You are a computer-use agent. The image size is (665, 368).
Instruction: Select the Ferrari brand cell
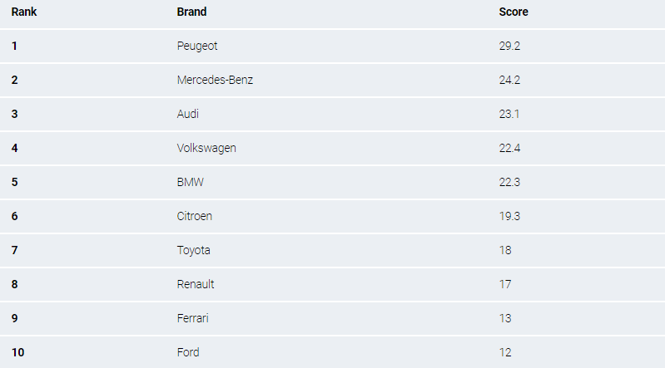click(194, 318)
